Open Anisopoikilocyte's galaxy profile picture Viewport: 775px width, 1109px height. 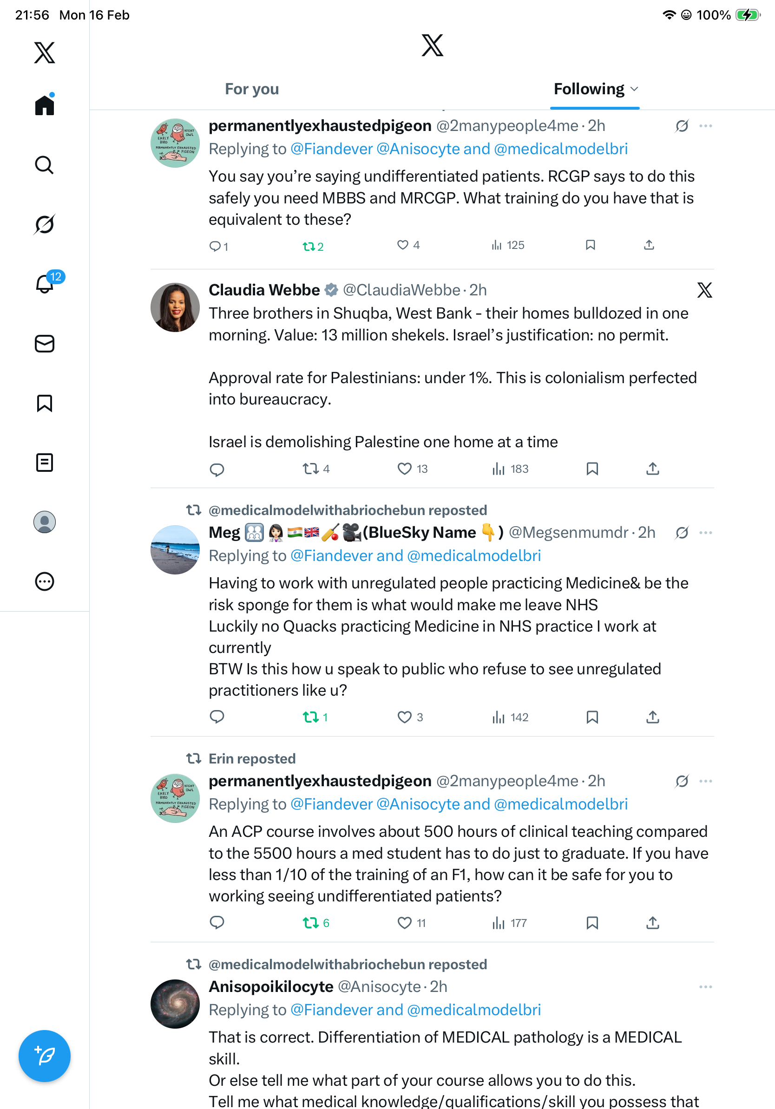175,1004
